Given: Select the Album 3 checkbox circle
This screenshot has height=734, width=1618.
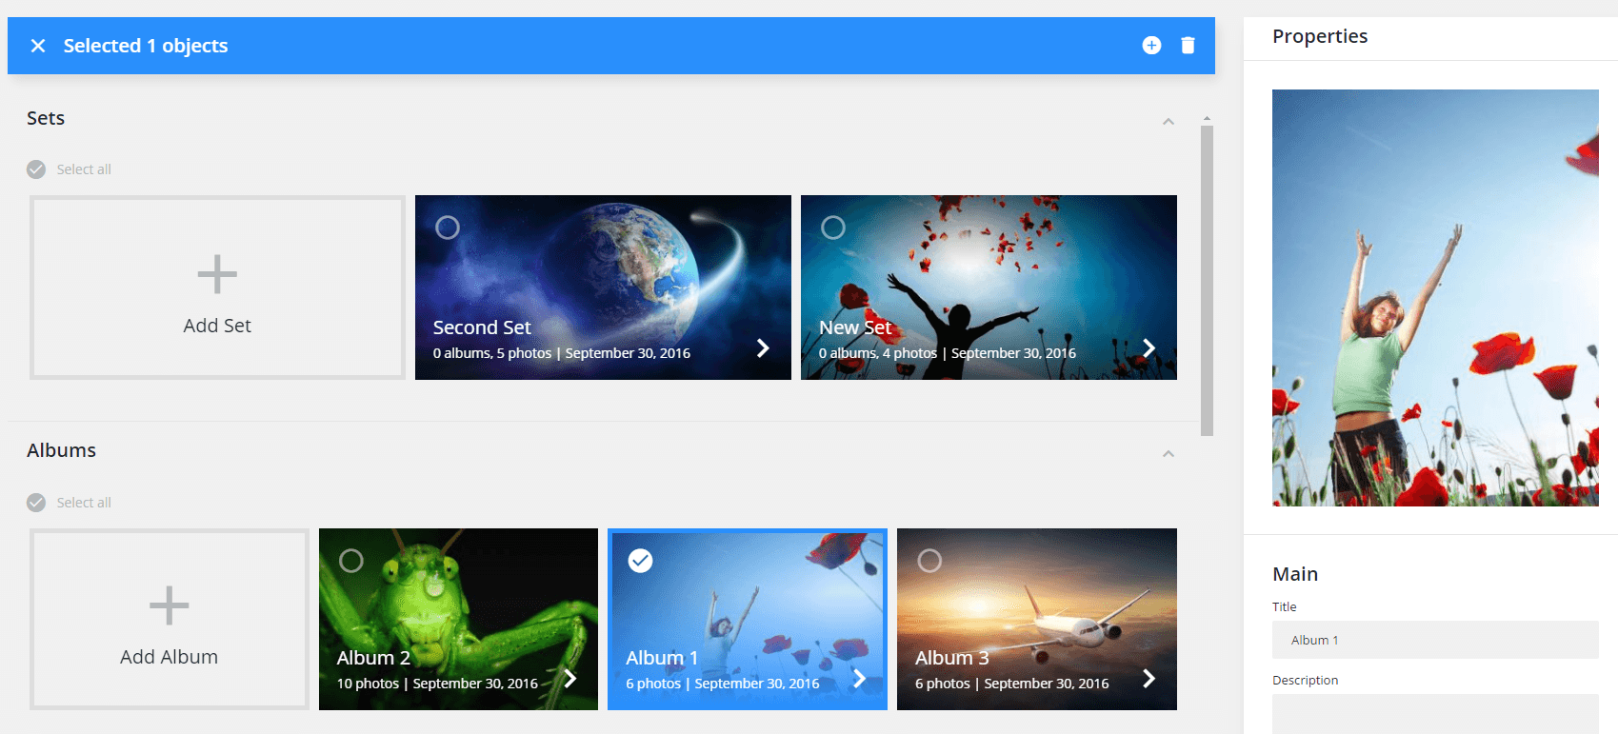Looking at the screenshot, I should [x=929, y=561].
